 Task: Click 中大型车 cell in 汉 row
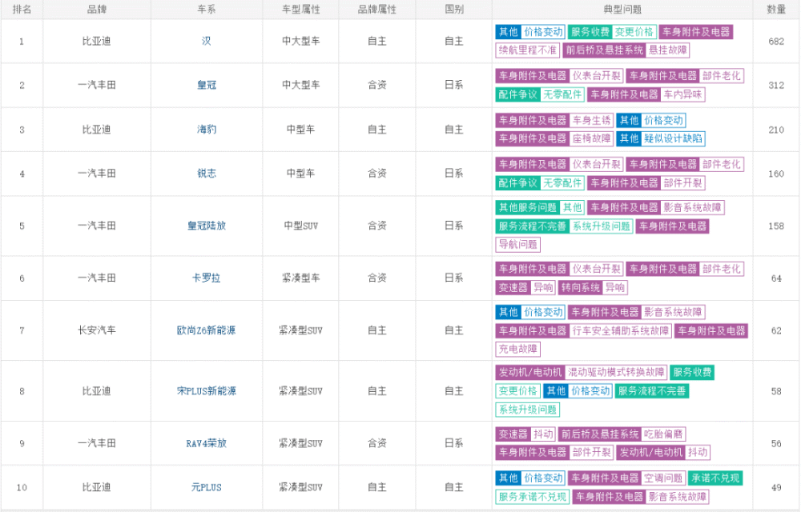pos(301,41)
